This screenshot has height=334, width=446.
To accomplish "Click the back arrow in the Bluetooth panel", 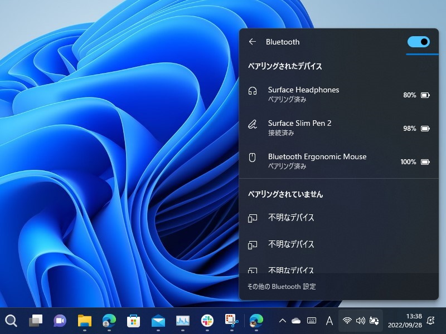I will coord(252,42).
